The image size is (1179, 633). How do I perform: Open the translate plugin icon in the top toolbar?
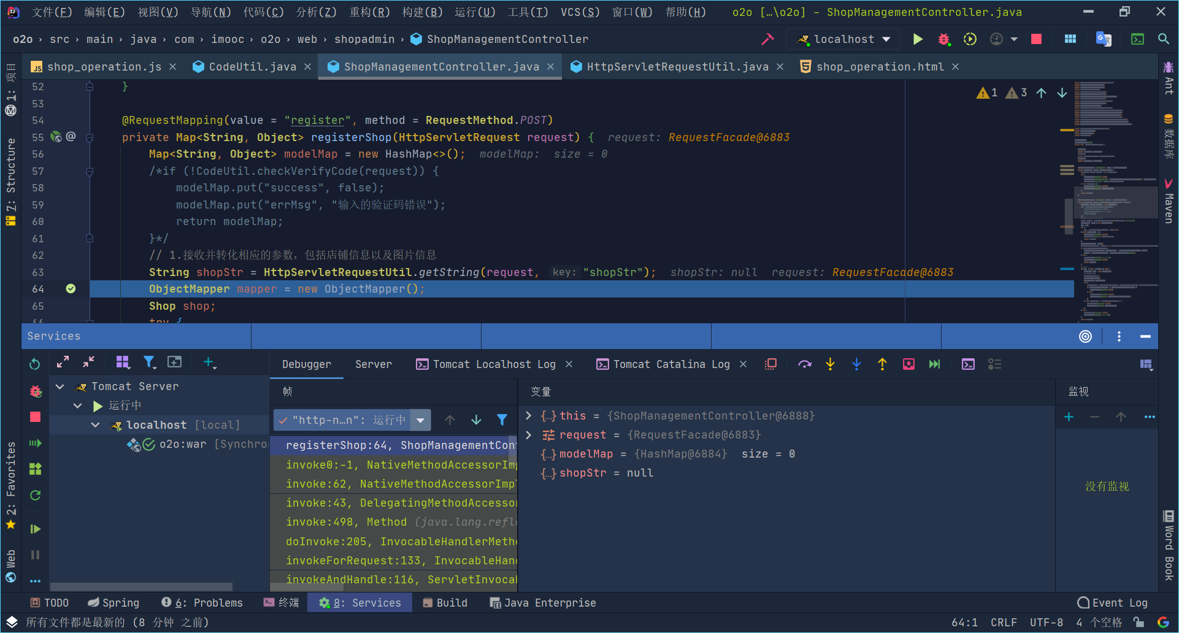tap(1104, 39)
